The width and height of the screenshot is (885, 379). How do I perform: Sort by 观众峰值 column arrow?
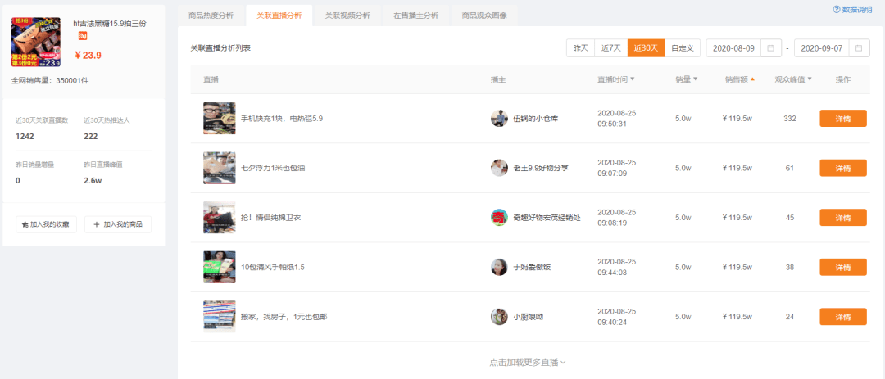coord(810,79)
